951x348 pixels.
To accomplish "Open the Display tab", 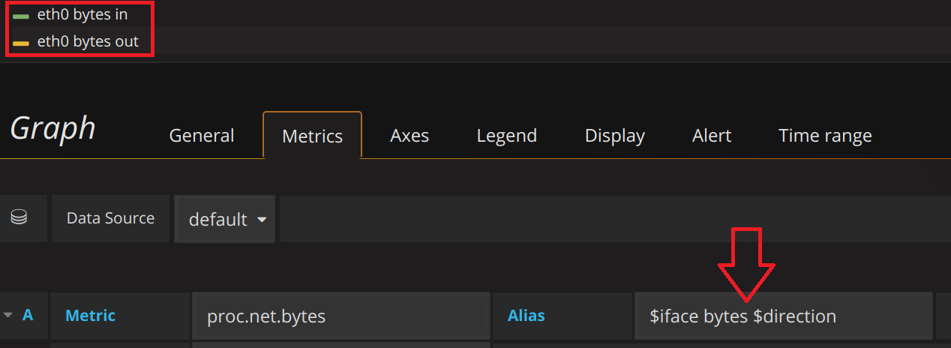I will click(615, 136).
